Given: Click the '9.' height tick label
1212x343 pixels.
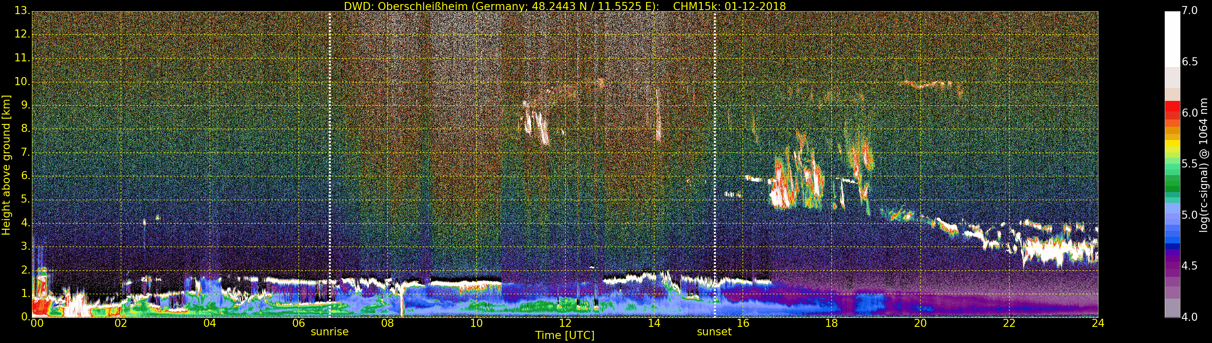Looking at the screenshot, I should [25, 105].
